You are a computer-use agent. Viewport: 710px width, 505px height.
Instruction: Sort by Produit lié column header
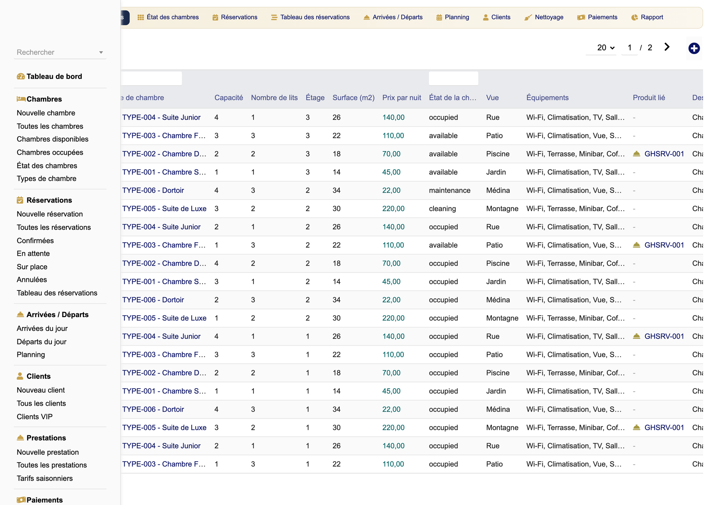(x=649, y=97)
